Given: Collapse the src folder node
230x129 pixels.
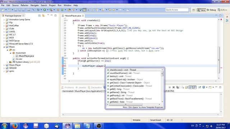Looking at the screenshot, I should [x=7, y=50].
